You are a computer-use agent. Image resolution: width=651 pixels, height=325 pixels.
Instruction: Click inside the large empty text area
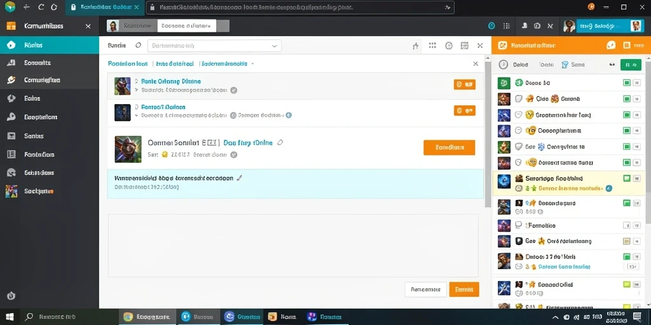click(x=293, y=246)
